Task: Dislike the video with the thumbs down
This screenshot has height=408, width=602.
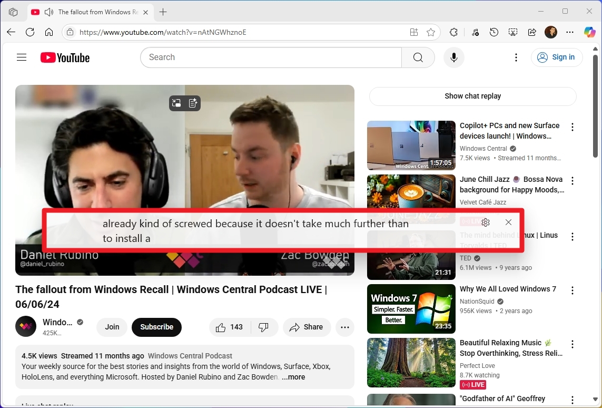Action: click(264, 327)
